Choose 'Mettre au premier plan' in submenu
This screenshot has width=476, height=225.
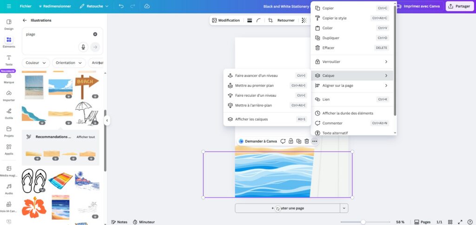[254, 86]
